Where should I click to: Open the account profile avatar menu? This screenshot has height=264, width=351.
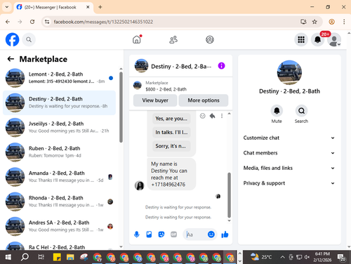[x=334, y=39]
